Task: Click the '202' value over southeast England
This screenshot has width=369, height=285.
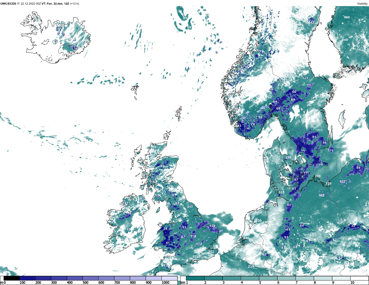Action: pos(211,252)
